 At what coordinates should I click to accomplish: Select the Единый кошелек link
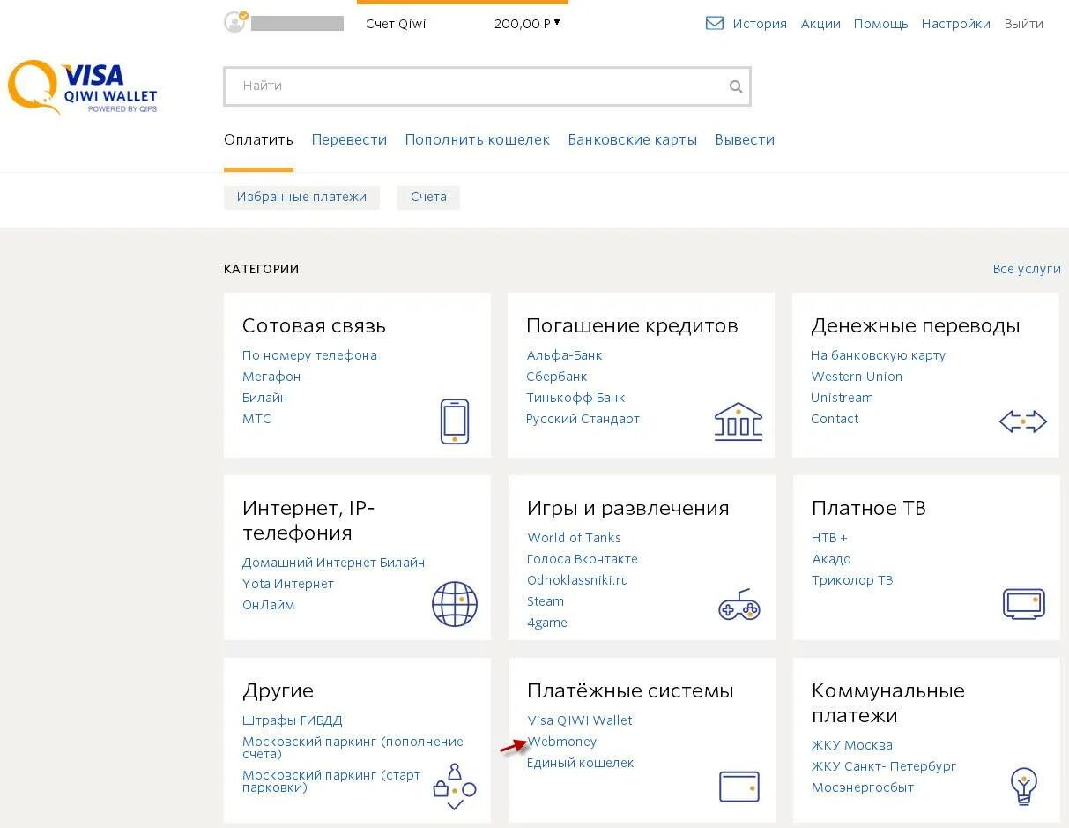tap(580, 763)
